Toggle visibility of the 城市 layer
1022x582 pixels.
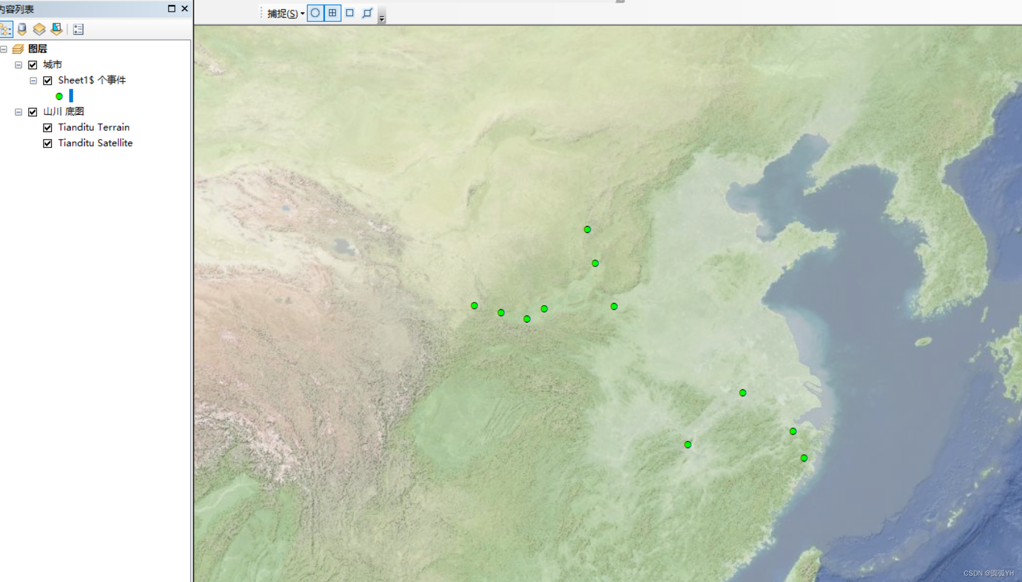point(32,64)
